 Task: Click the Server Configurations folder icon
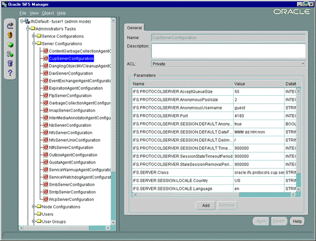(x=39, y=44)
